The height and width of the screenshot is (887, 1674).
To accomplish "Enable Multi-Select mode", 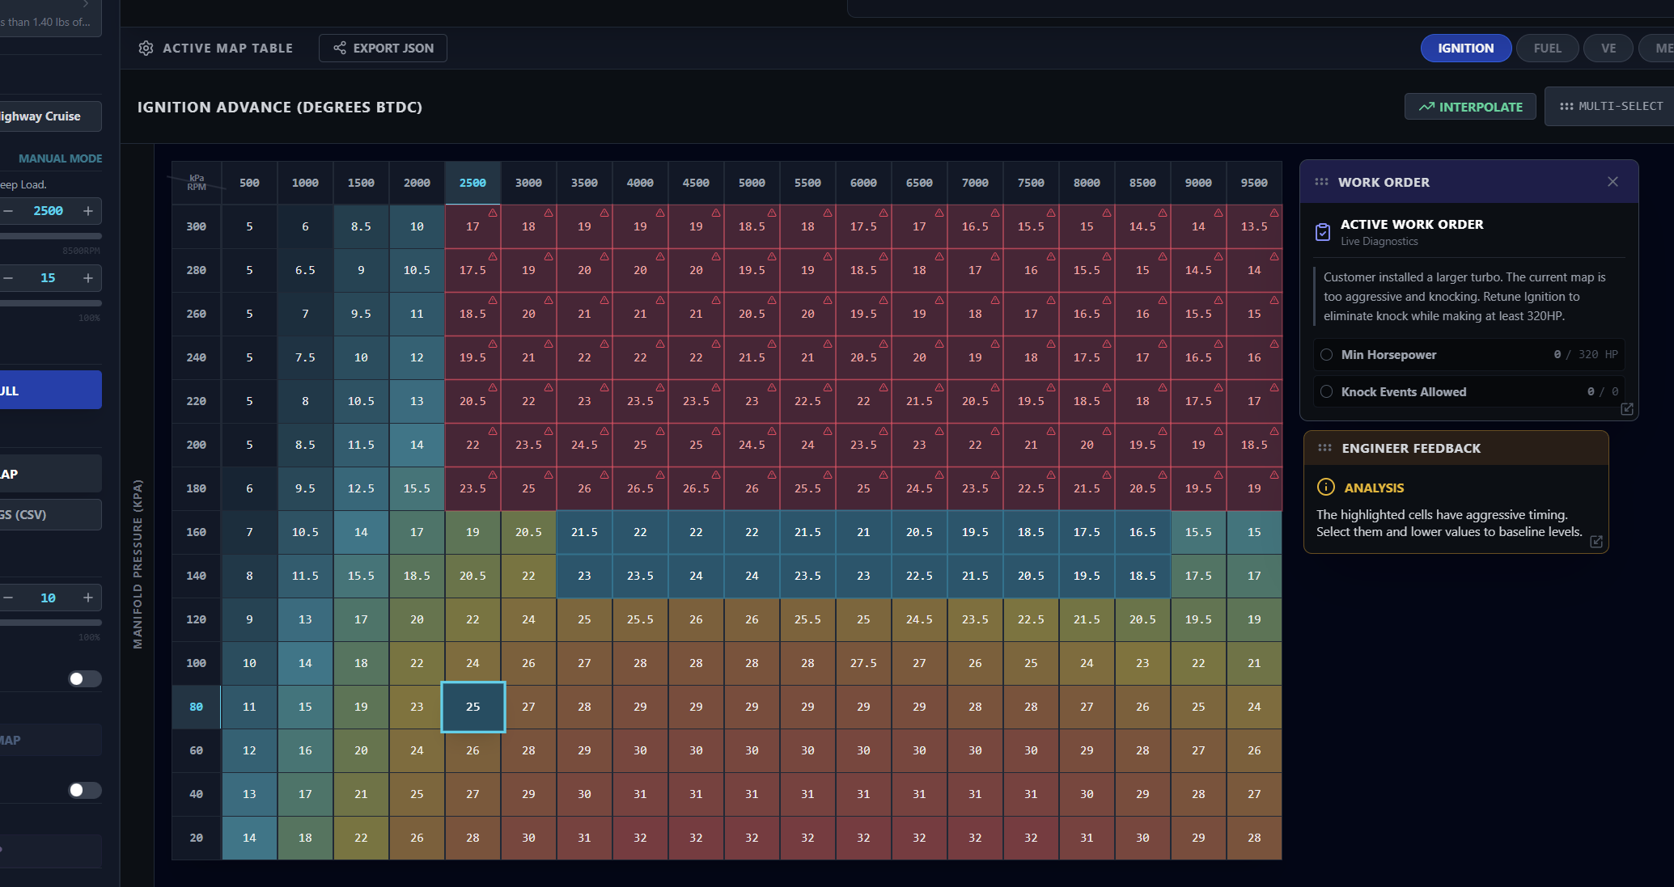I will tap(1611, 107).
